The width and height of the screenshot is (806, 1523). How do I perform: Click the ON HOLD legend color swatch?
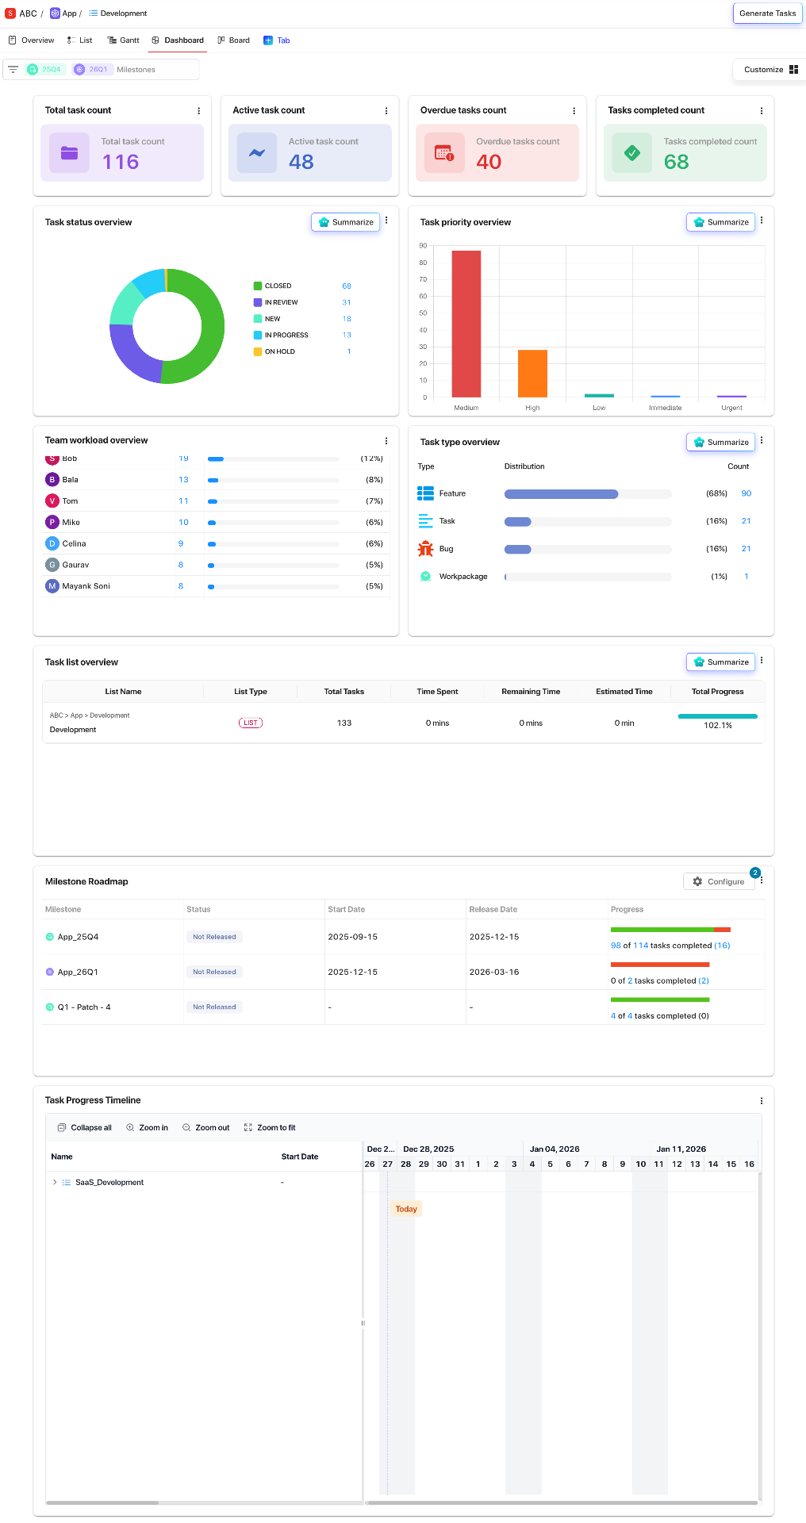click(x=258, y=351)
